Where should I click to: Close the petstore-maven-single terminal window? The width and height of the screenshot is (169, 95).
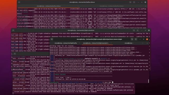pyautogui.click(x=147, y=39)
